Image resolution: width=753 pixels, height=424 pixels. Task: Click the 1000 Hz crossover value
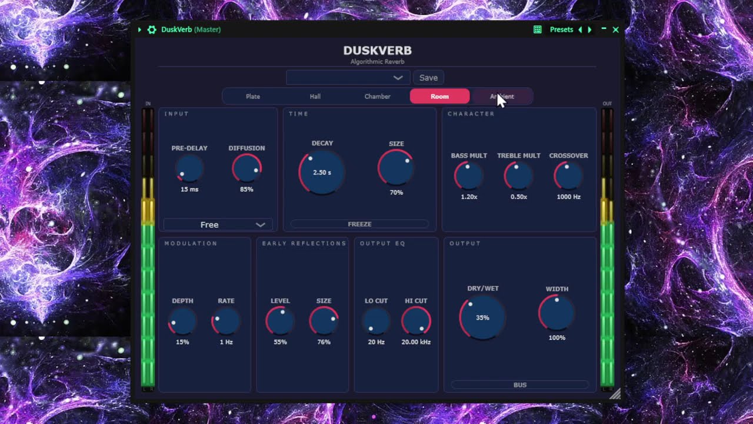pos(568,197)
